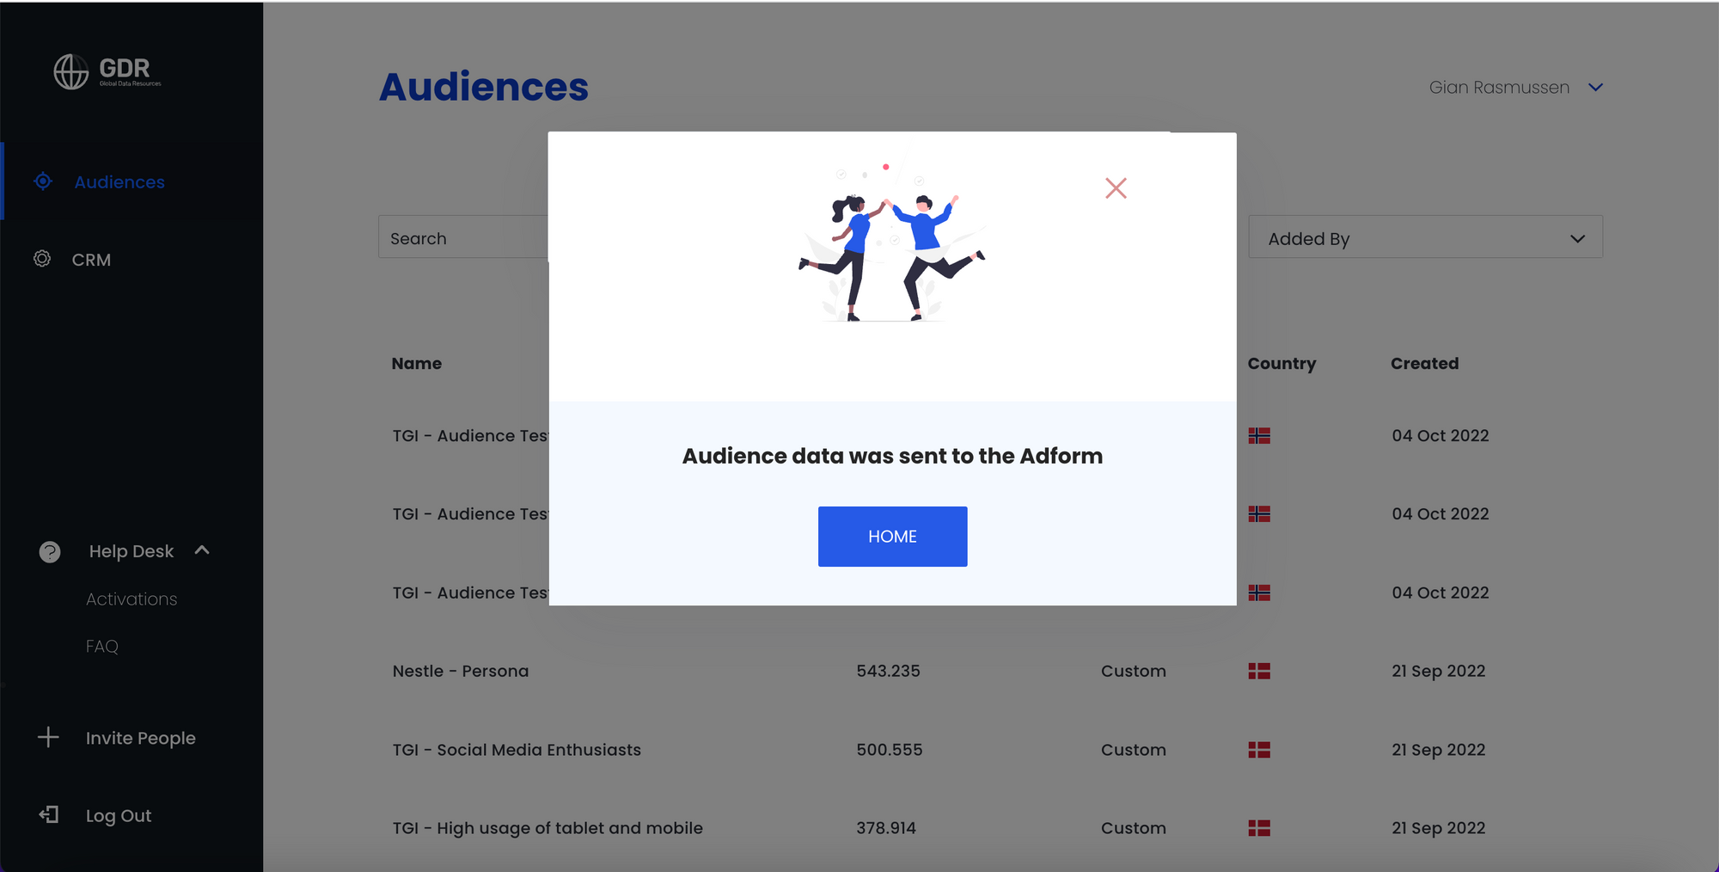Select Invite People in the sidebar
This screenshot has height=872, width=1719.
click(x=141, y=738)
